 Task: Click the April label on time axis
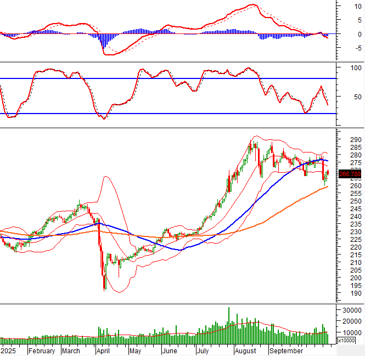pyautogui.click(x=102, y=351)
